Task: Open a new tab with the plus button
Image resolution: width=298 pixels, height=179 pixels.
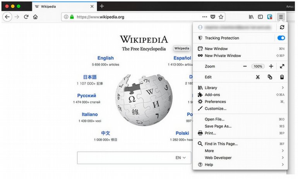Action: pyautogui.click(x=102, y=6)
